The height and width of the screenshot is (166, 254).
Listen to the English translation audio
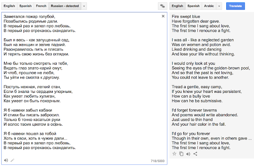[x=188, y=154]
